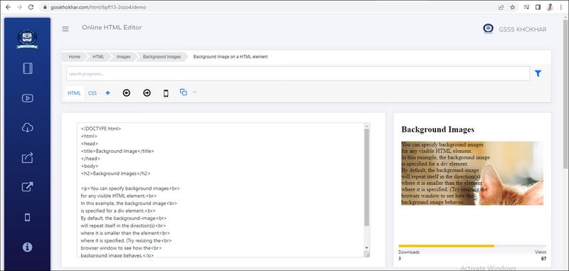
Task: Go to the next program arrow icon
Action: 147,93
